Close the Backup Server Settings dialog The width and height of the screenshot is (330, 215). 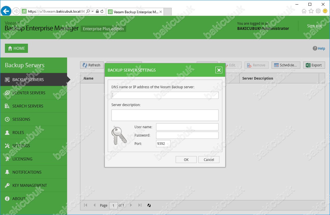tap(219, 70)
